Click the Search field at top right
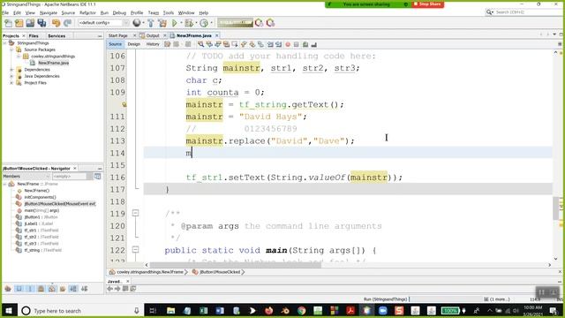 [x=526, y=12]
